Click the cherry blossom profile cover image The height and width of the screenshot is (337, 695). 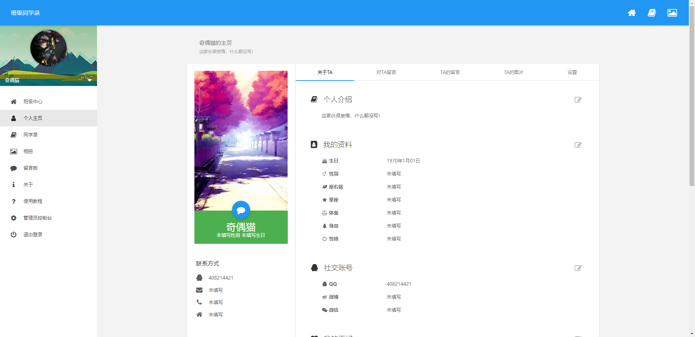click(241, 141)
